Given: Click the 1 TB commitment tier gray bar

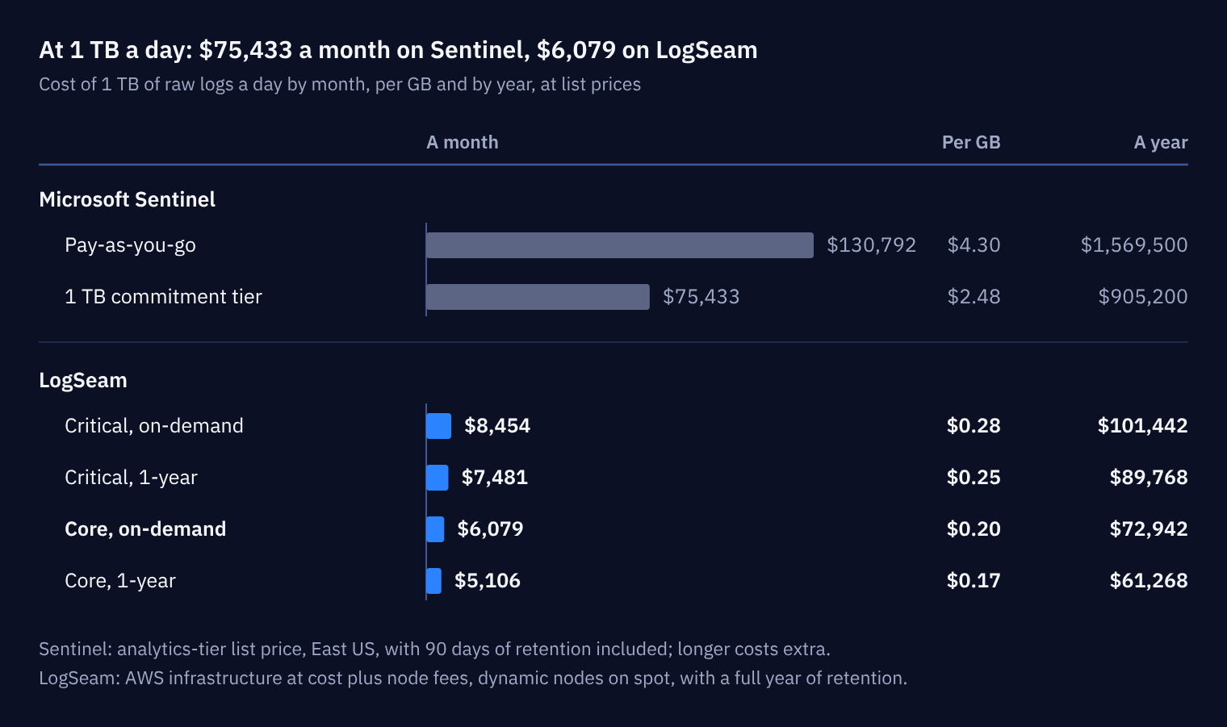Looking at the screenshot, I should pyautogui.click(x=538, y=297).
